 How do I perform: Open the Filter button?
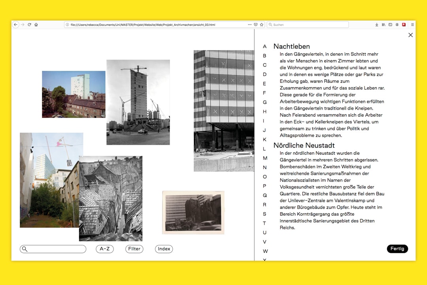[134, 249]
